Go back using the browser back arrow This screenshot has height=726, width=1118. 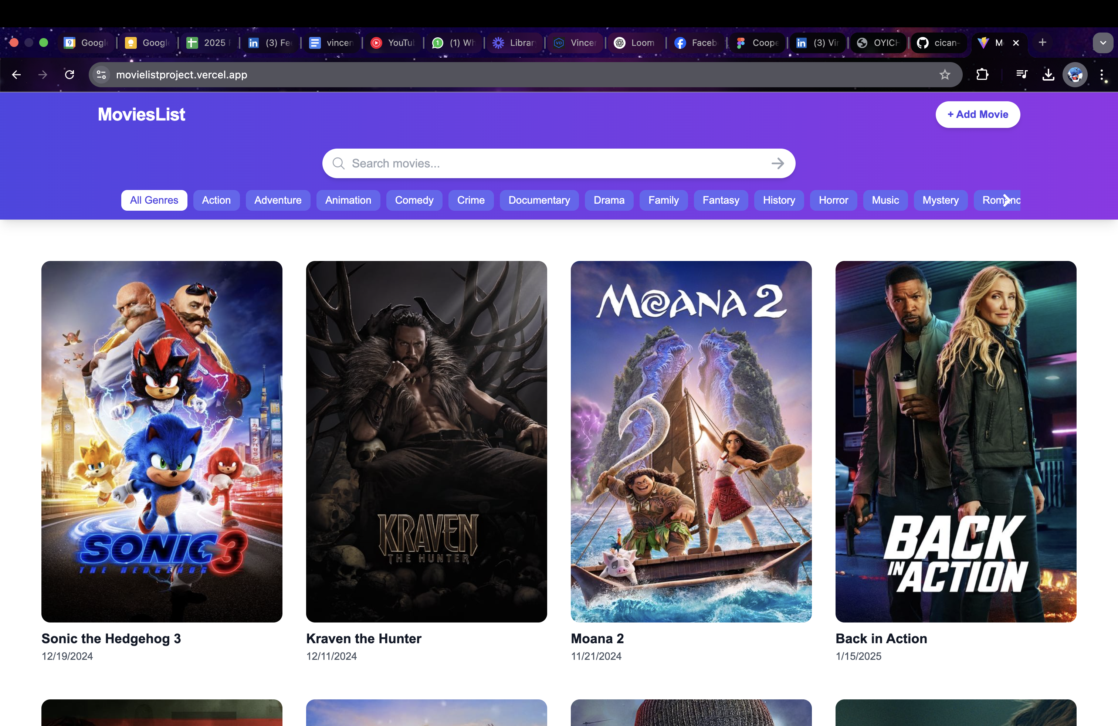click(x=16, y=75)
